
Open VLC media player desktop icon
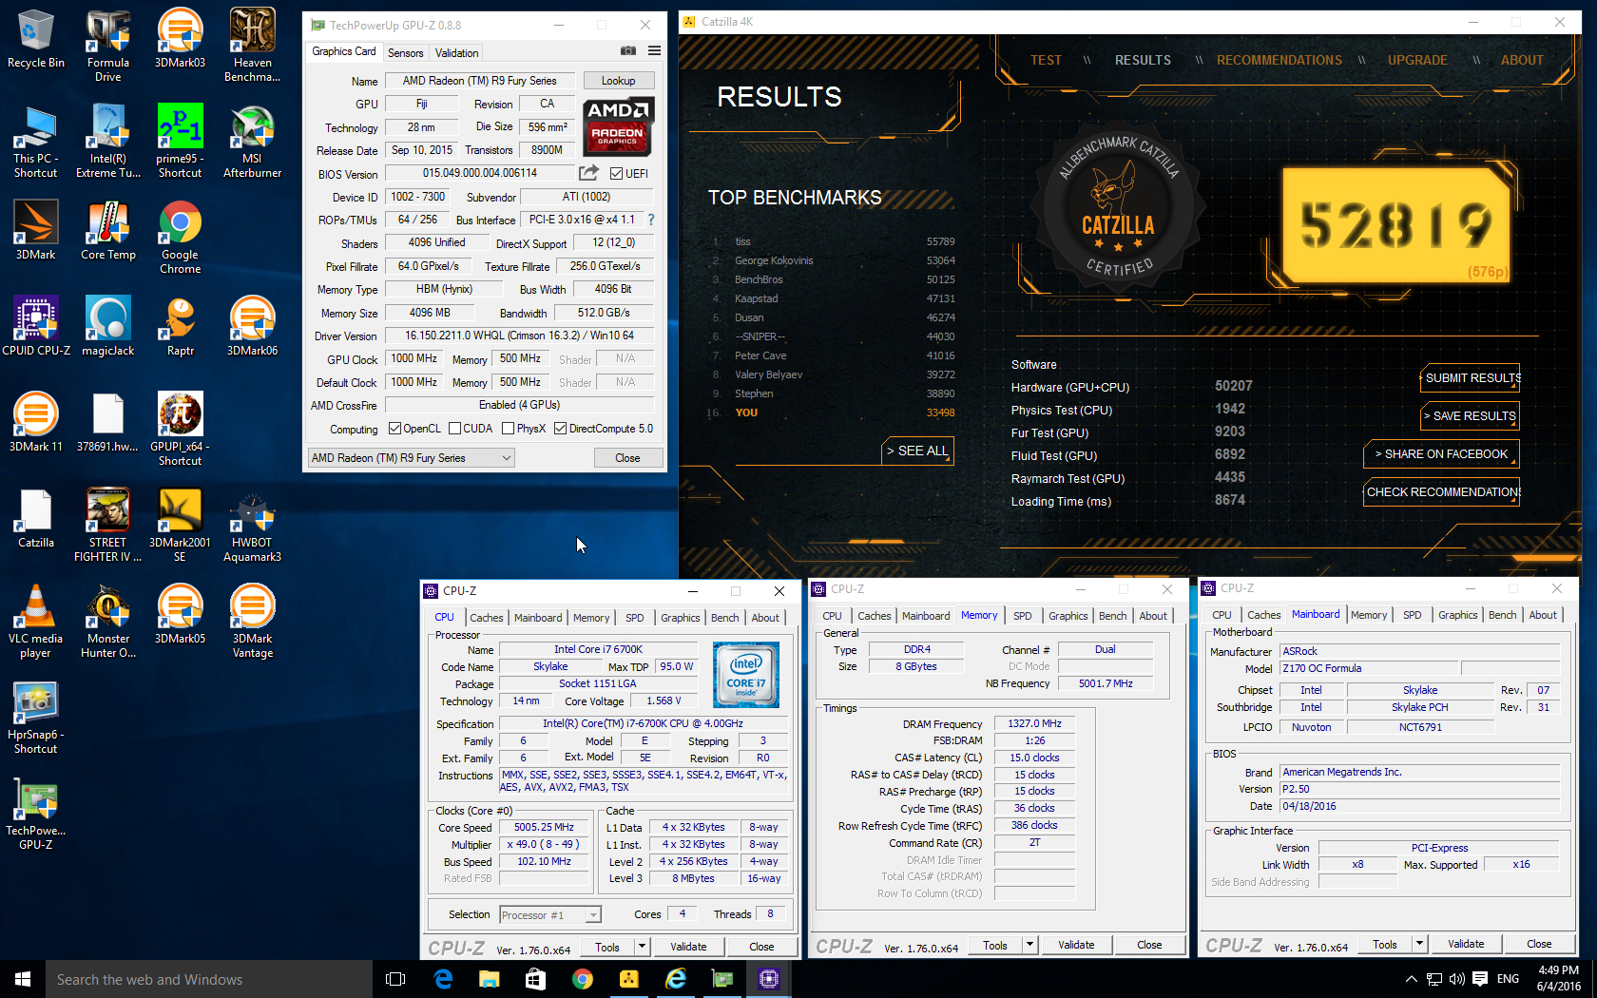click(x=36, y=622)
